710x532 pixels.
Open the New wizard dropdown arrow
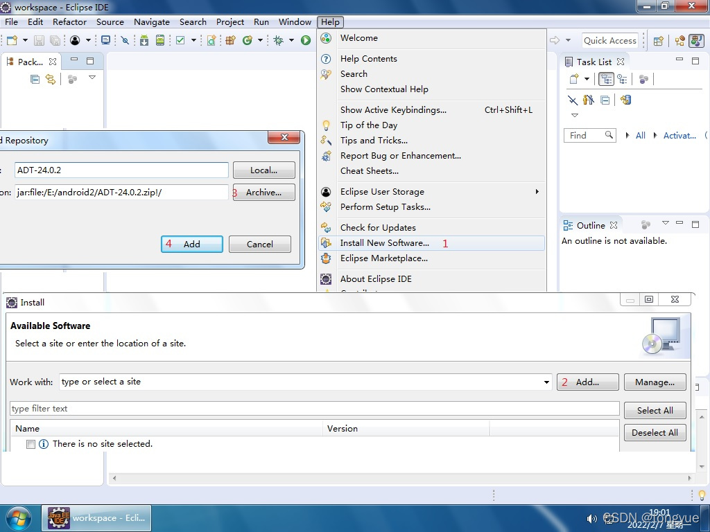[x=25, y=40]
